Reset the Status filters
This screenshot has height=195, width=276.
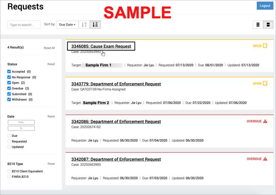pyautogui.click(x=51, y=64)
